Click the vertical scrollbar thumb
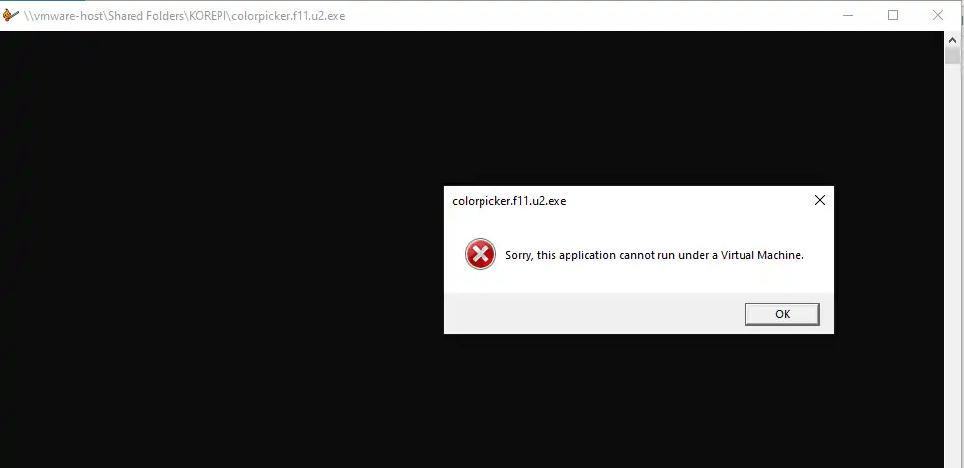Viewport: 964px width, 468px height. [953, 56]
